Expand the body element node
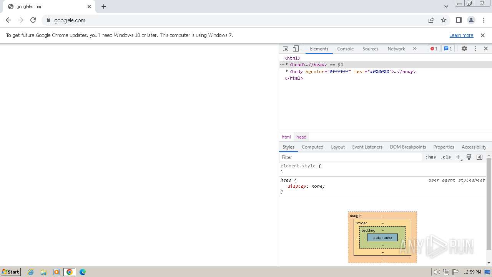492x277 pixels. click(287, 71)
